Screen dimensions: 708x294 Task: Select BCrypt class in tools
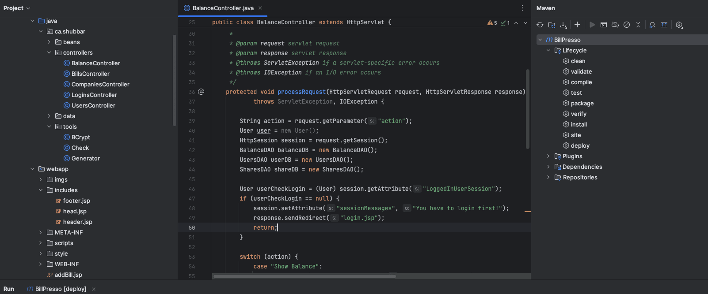click(80, 137)
